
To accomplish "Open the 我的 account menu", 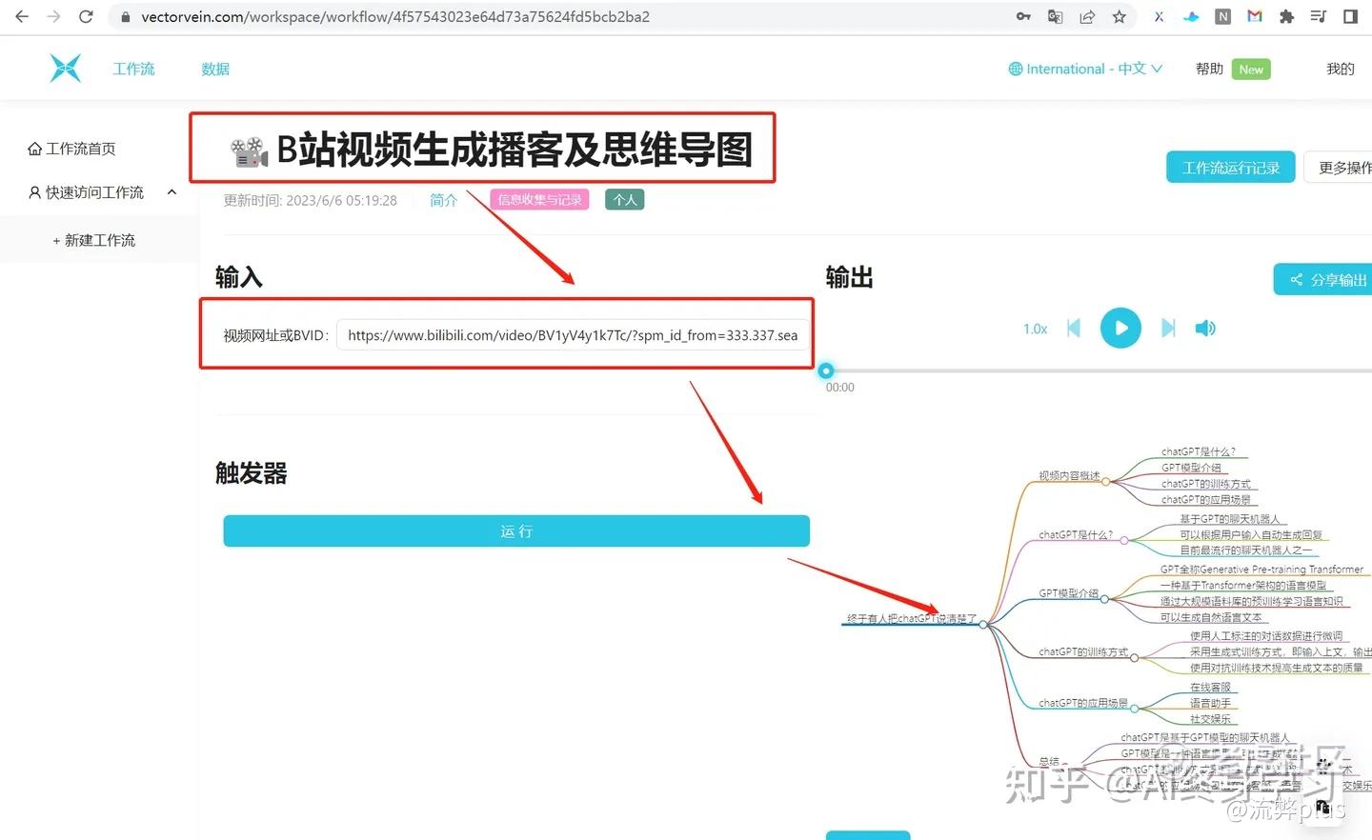I will pos(1341,69).
